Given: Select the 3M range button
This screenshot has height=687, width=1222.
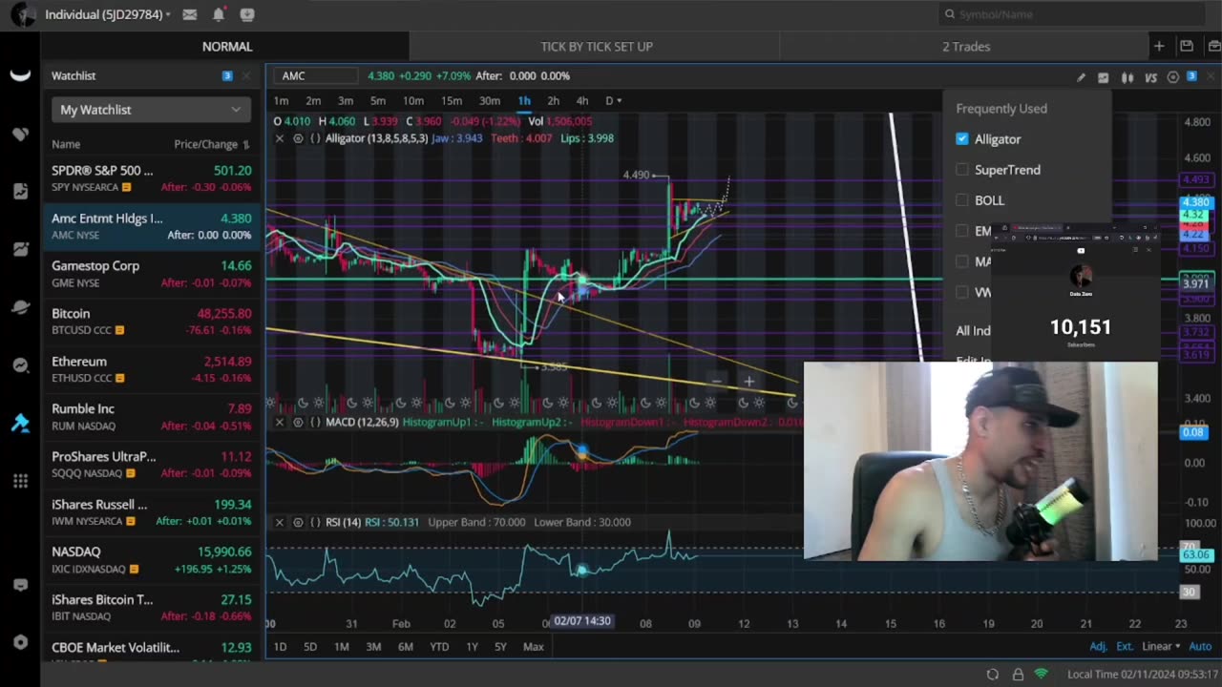Looking at the screenshot, I should coord(373,647).
